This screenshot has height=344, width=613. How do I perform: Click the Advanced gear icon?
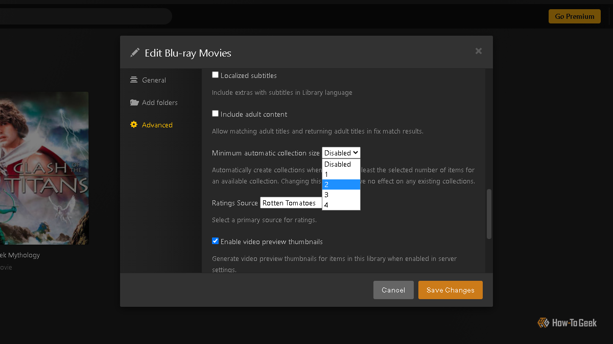pyautogui.click(x=134, y=125)
